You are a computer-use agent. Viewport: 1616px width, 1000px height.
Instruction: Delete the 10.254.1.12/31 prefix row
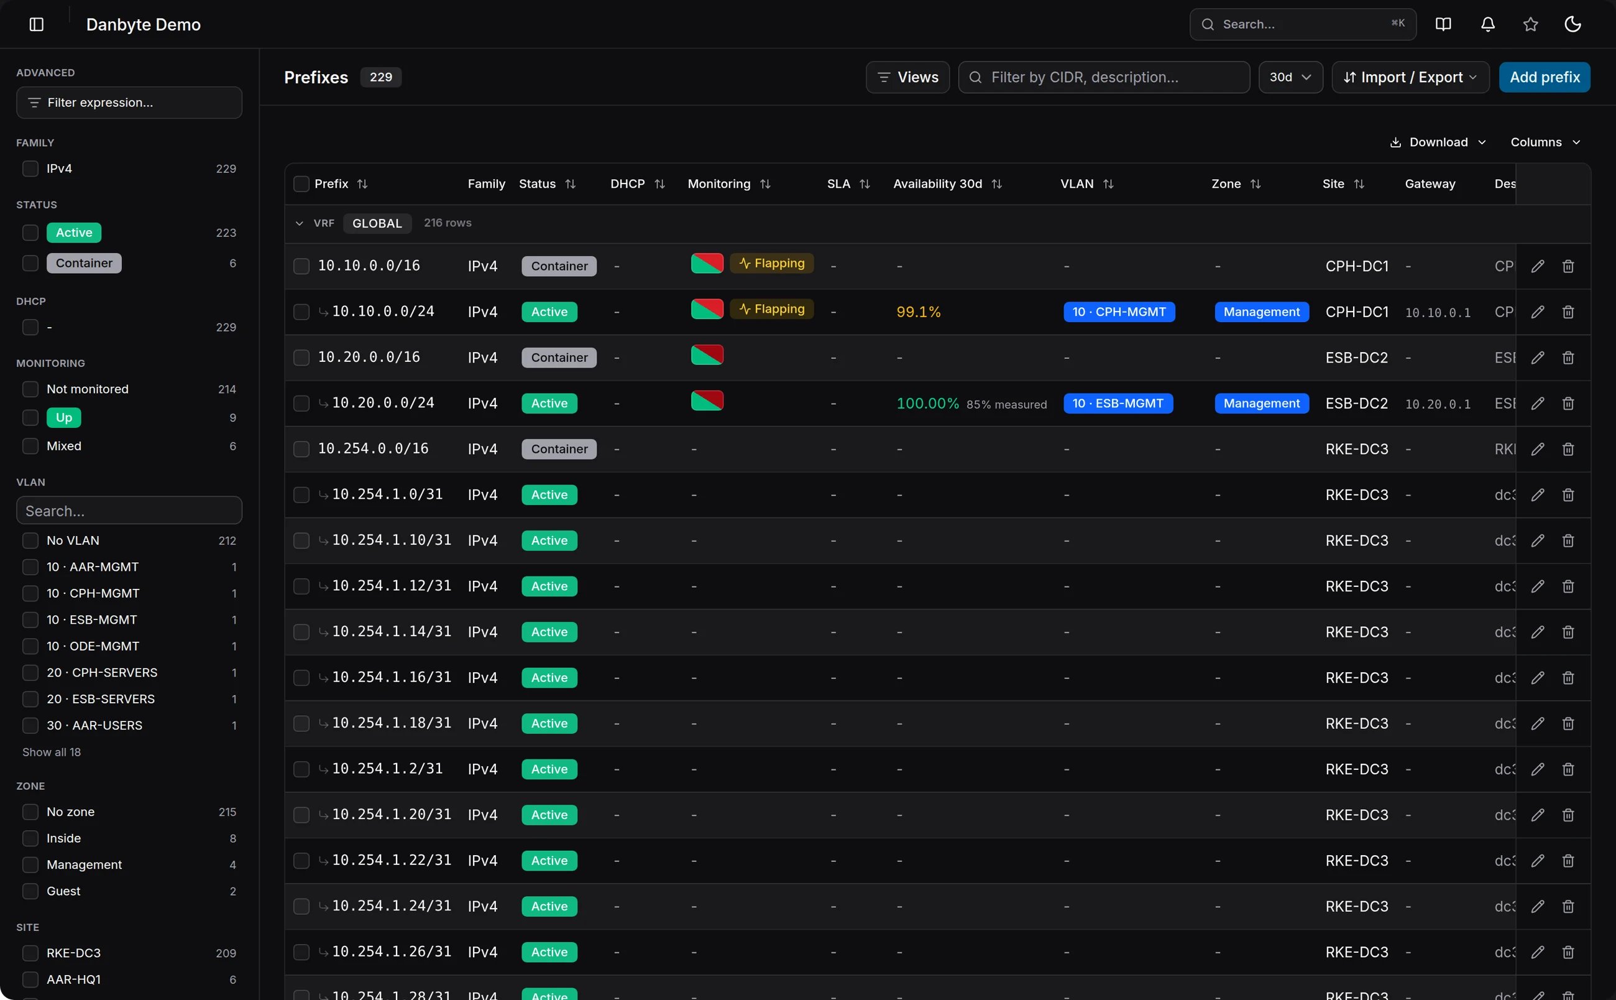(x=1568, y=586)
